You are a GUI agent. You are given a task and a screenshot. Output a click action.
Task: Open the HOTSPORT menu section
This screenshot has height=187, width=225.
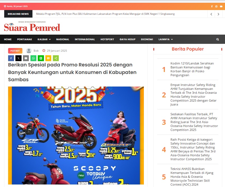(107, 39)
